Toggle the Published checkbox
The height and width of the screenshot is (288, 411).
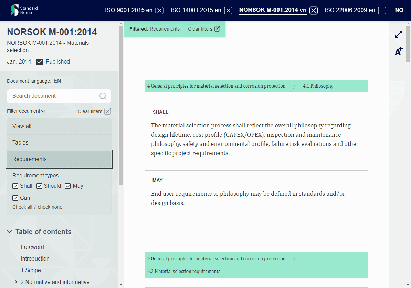click(40, 62)
